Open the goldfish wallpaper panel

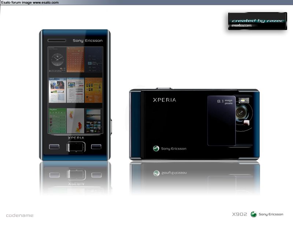[75, 121]
